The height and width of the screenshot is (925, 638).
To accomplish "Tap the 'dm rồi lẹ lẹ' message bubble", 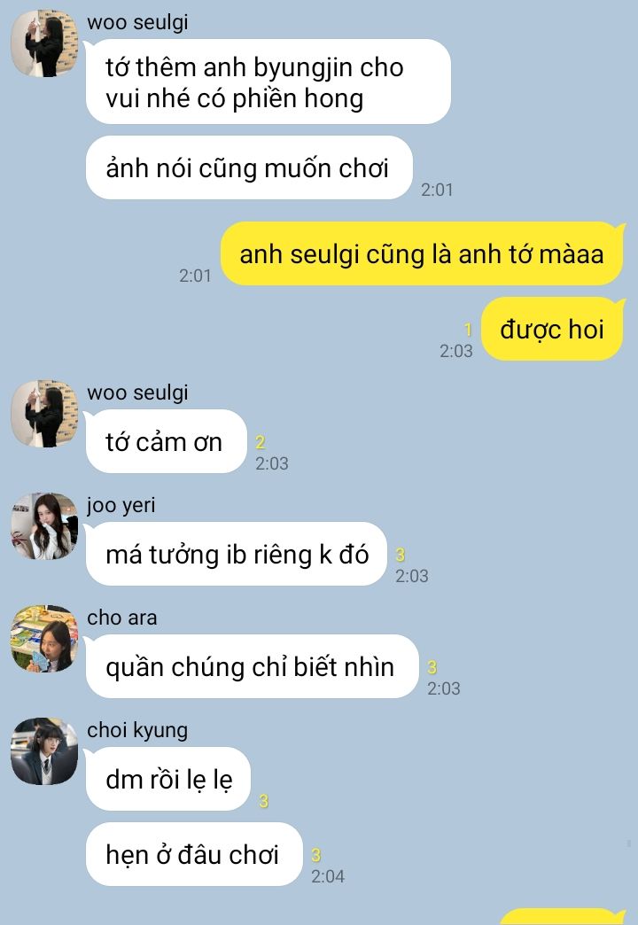I will pos(168,780).
